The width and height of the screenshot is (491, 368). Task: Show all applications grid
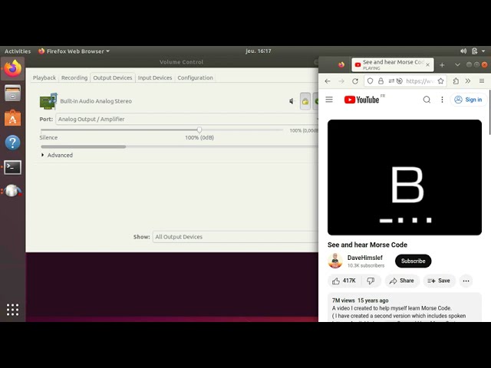pyautogui.click(x=12, y=310)
